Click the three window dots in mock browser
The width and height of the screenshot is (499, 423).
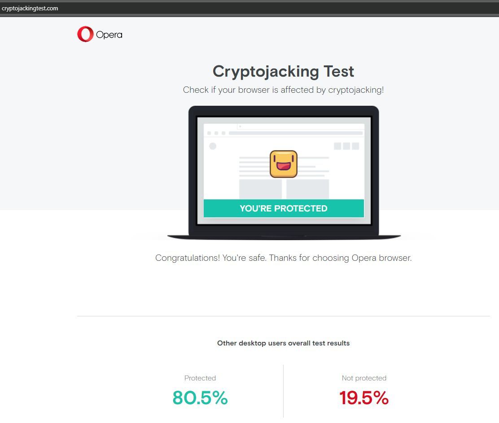click(x=216, y=133)
